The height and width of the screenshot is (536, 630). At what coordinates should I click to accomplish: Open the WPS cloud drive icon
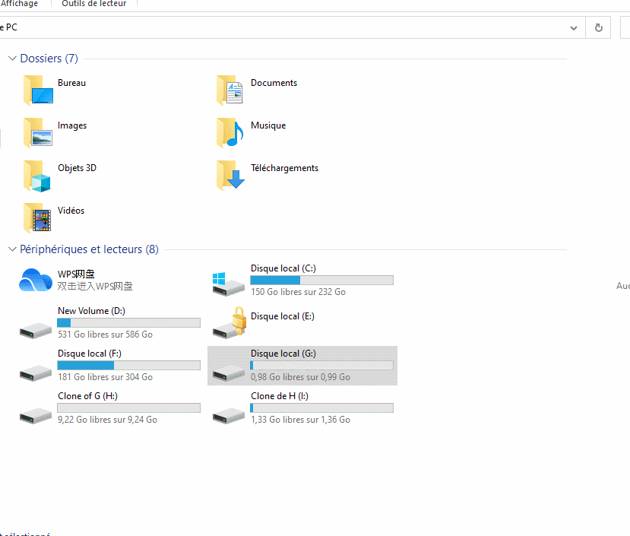(36, 281)
